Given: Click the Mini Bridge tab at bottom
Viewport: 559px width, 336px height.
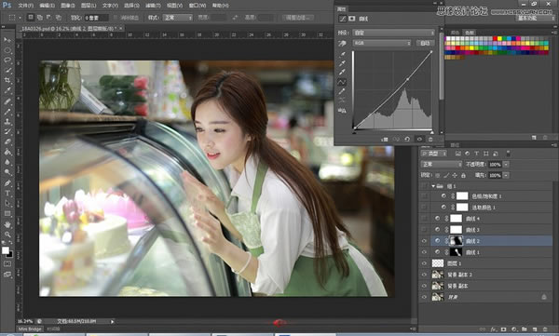Looking at the screenshot, I should [30, 329].
